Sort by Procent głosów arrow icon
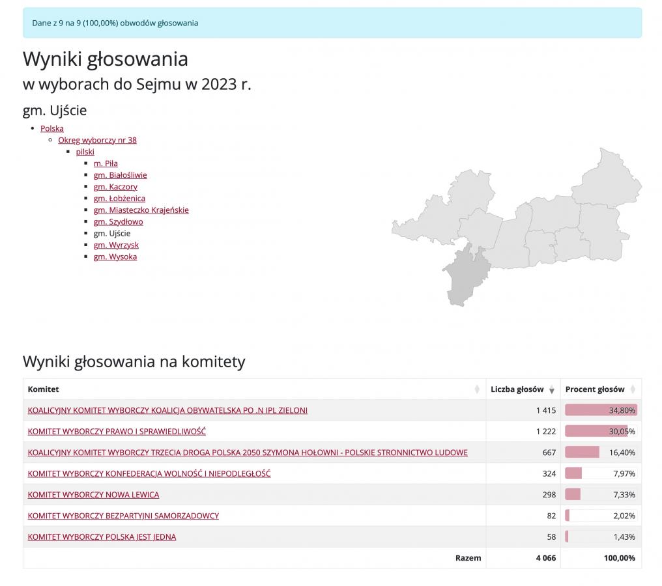This screenshot has width=662, height=586. tap(633, 389)
